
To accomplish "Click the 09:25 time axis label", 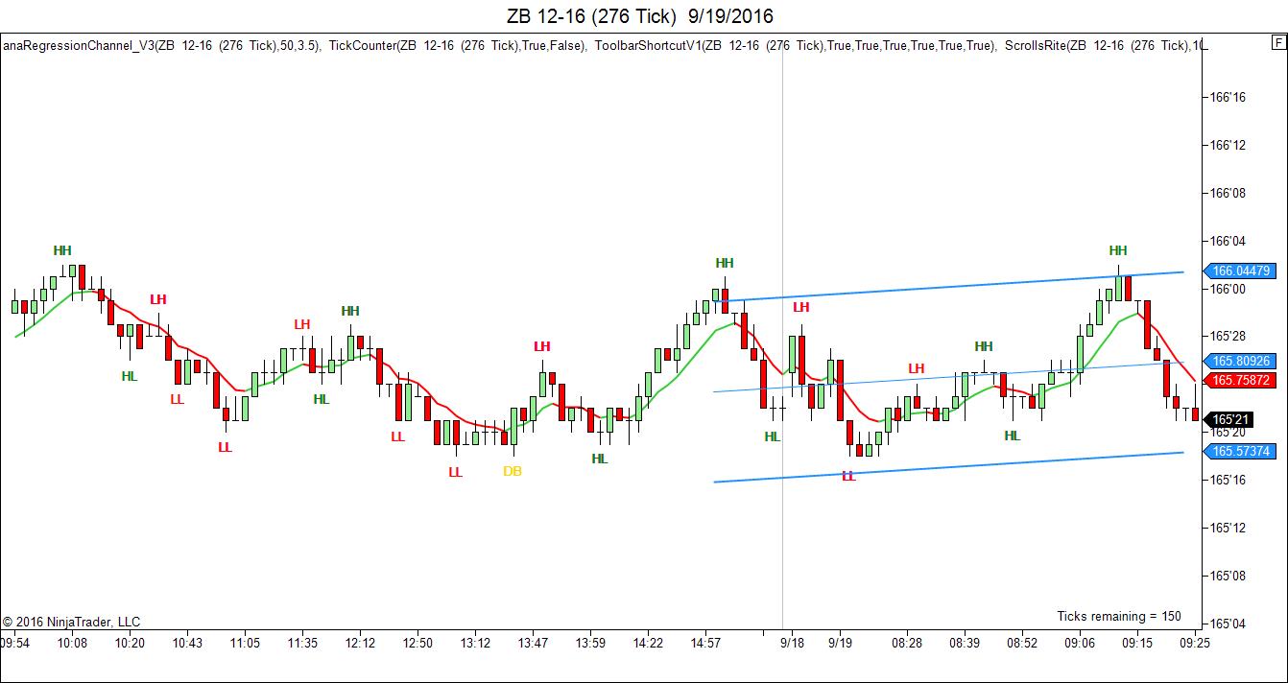I will [1195, 643].
